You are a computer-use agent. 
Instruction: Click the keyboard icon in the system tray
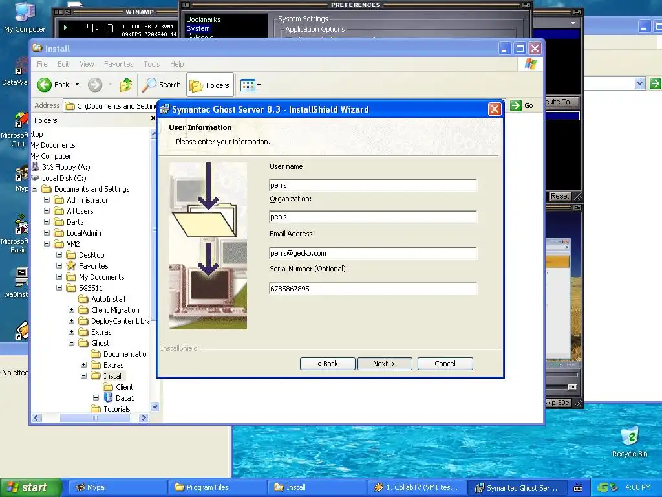point(578,488)
